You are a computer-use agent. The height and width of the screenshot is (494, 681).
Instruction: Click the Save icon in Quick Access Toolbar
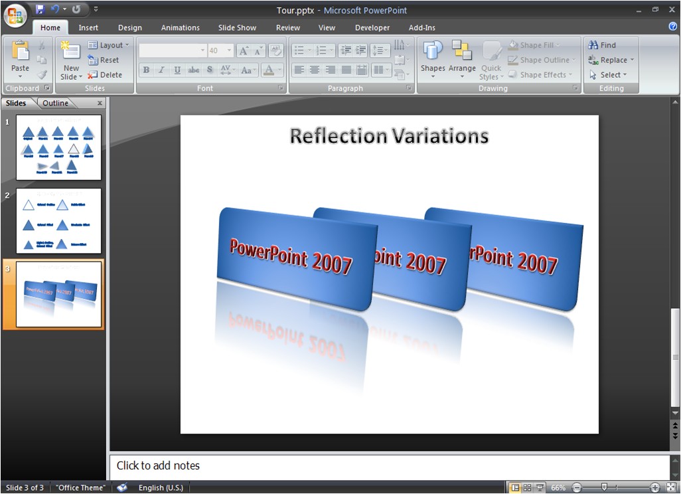click(40, 9)
